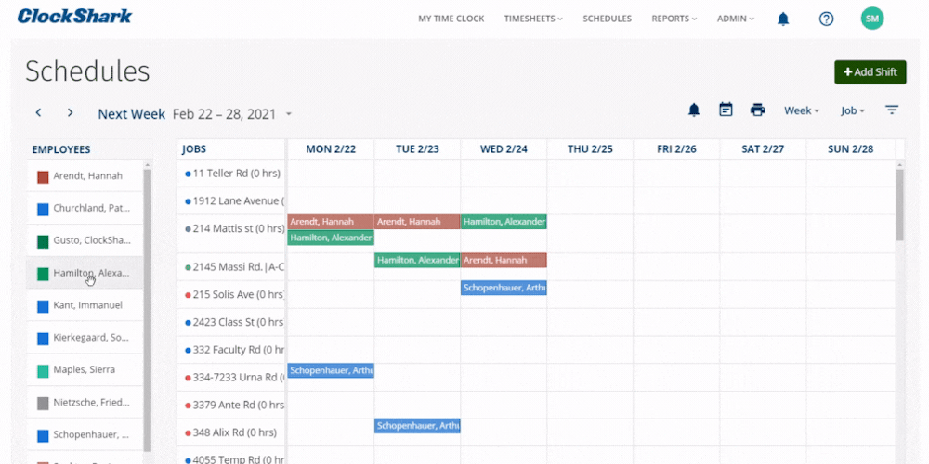Open the Reports dropdown menu
Image resolution: width=929 pixels, height=464 pixels.
[674, 19]
